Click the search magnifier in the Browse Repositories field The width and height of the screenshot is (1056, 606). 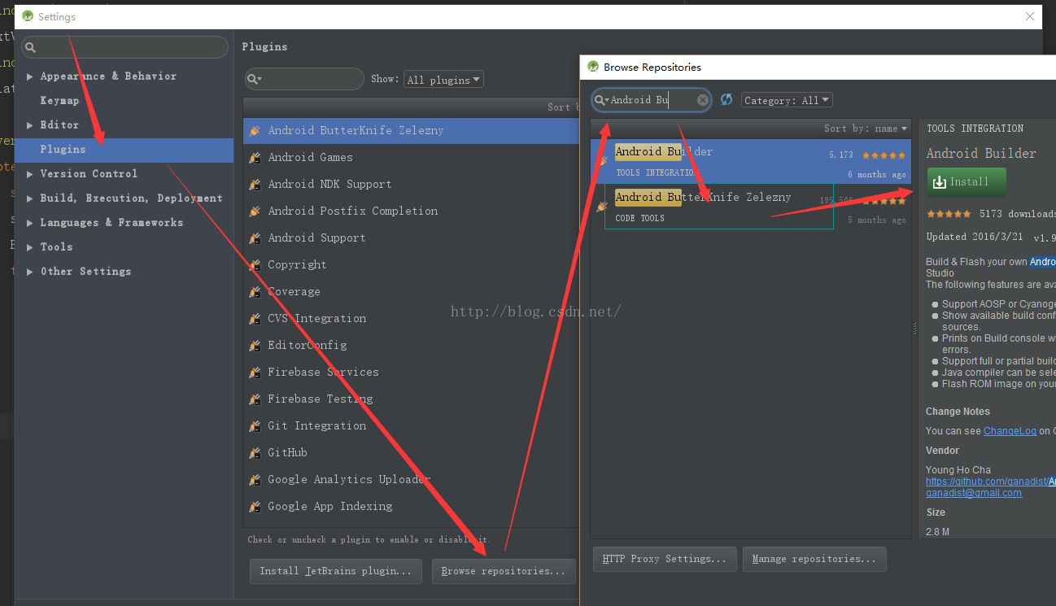601,100
